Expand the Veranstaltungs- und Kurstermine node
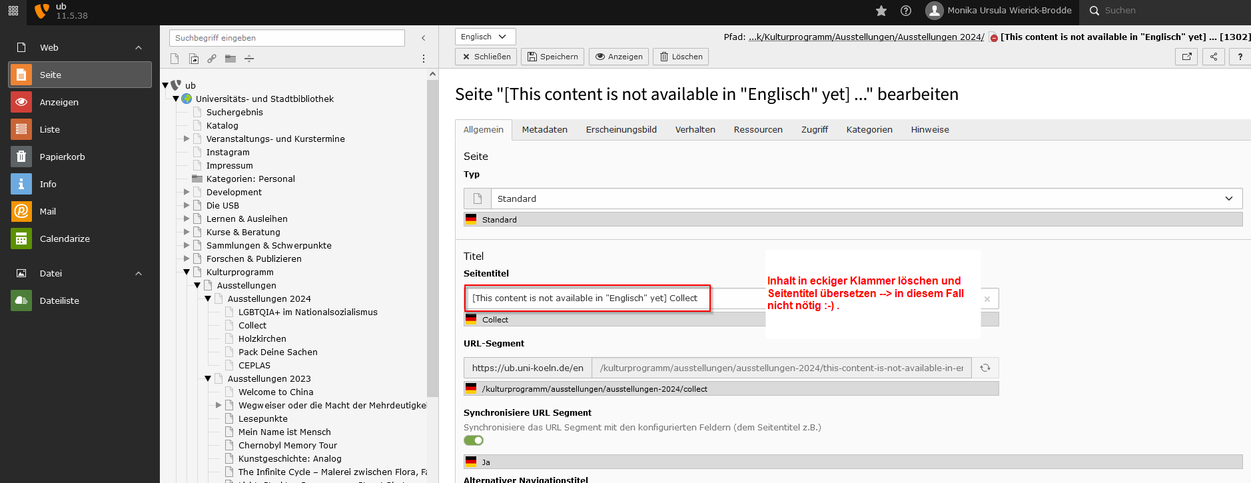 187,139
